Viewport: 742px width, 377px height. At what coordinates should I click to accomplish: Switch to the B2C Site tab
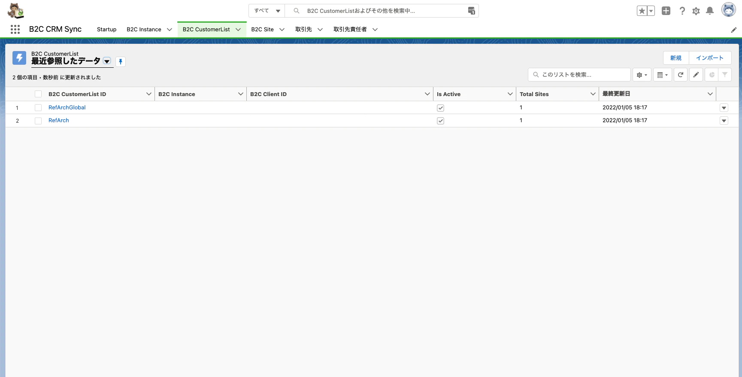[263, 30]
